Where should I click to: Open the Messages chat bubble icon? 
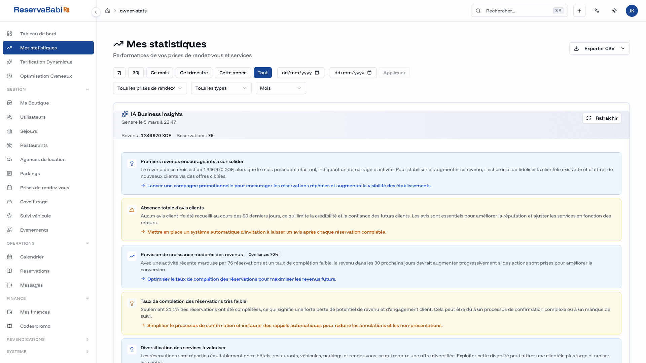click(x=9, y=285)
